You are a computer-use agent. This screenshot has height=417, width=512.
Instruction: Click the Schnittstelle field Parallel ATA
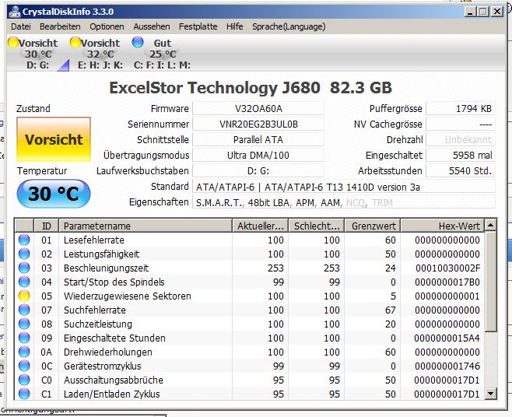click(258, 140)
